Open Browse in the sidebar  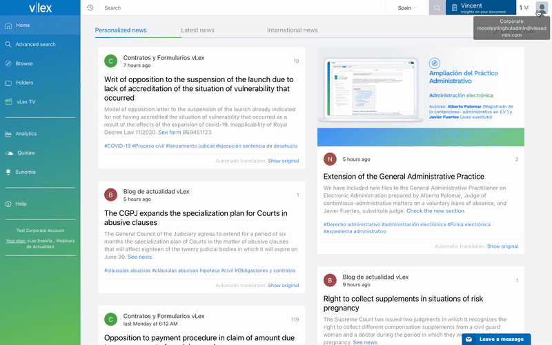(40, 63)
